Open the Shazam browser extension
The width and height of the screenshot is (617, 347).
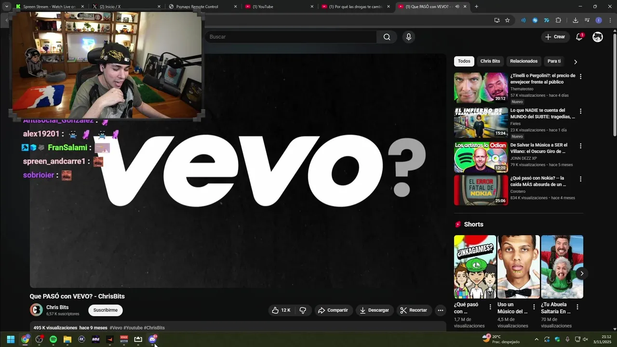pos(535,20)
